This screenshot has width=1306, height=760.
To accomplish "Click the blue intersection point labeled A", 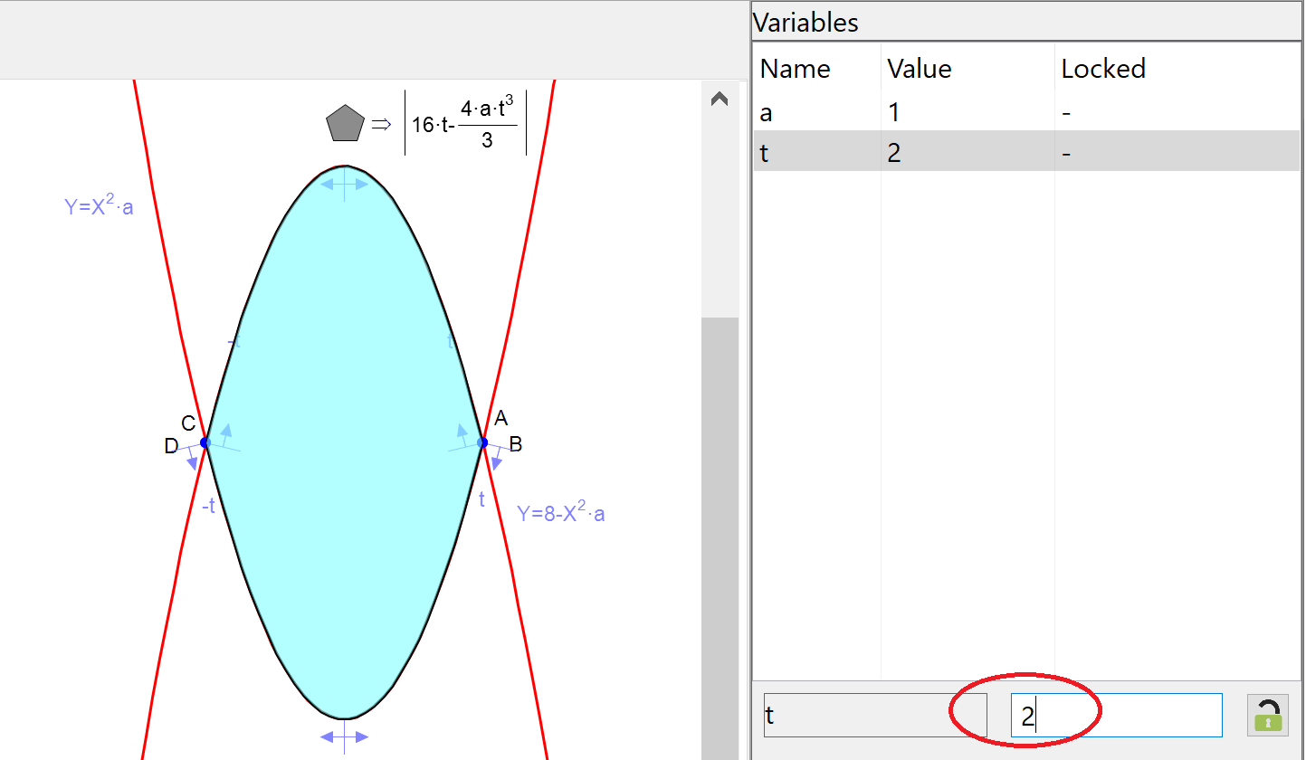I will pos(482,442).
